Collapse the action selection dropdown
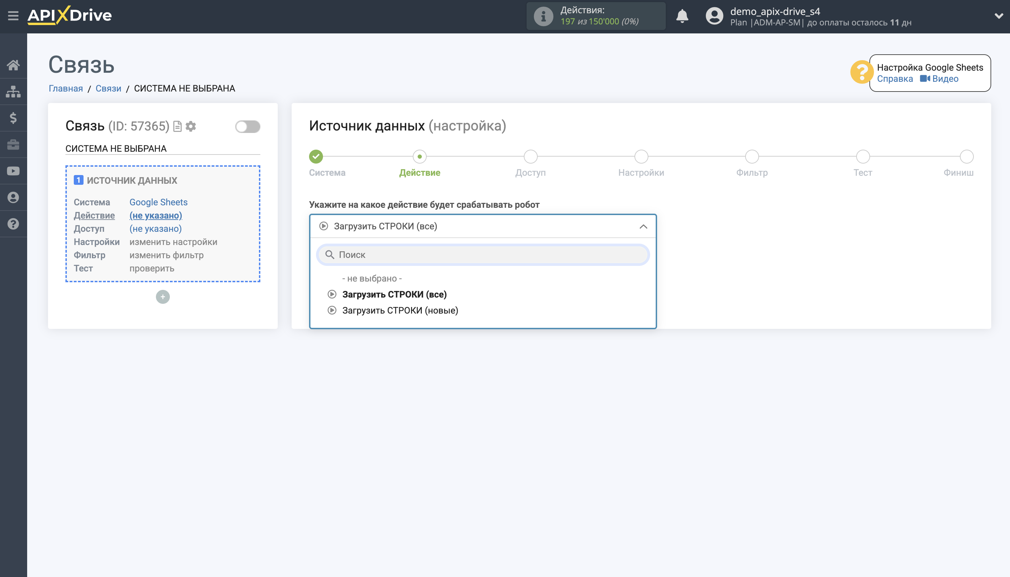Screen dimensions: 1010x577 (643, 226)
